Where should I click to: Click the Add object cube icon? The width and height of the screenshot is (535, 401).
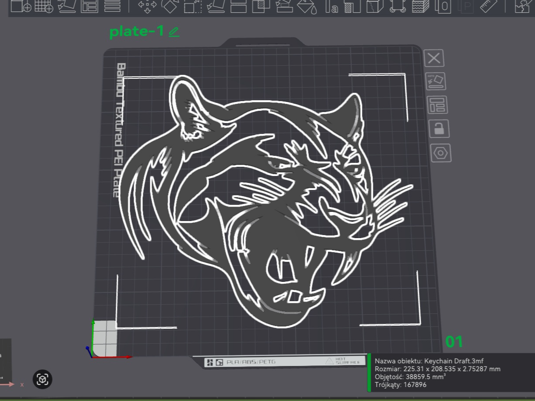point(21,6)
